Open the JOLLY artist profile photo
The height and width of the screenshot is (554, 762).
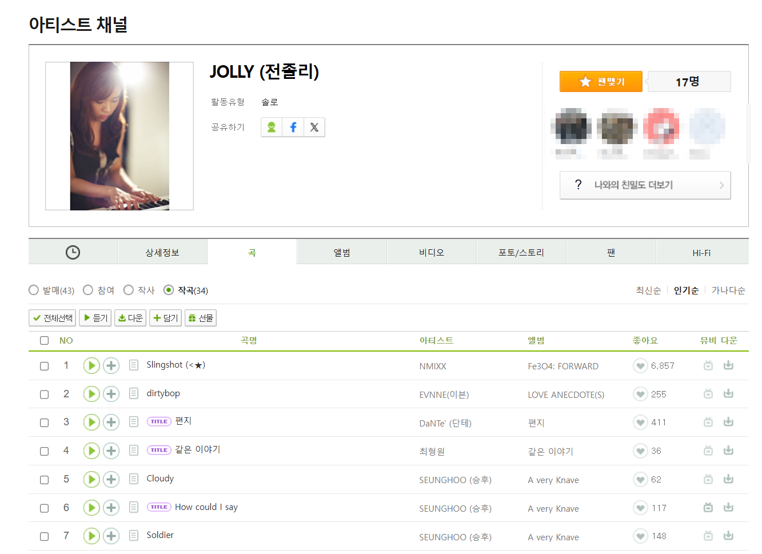pyautogui.click(x=119, y=136)
